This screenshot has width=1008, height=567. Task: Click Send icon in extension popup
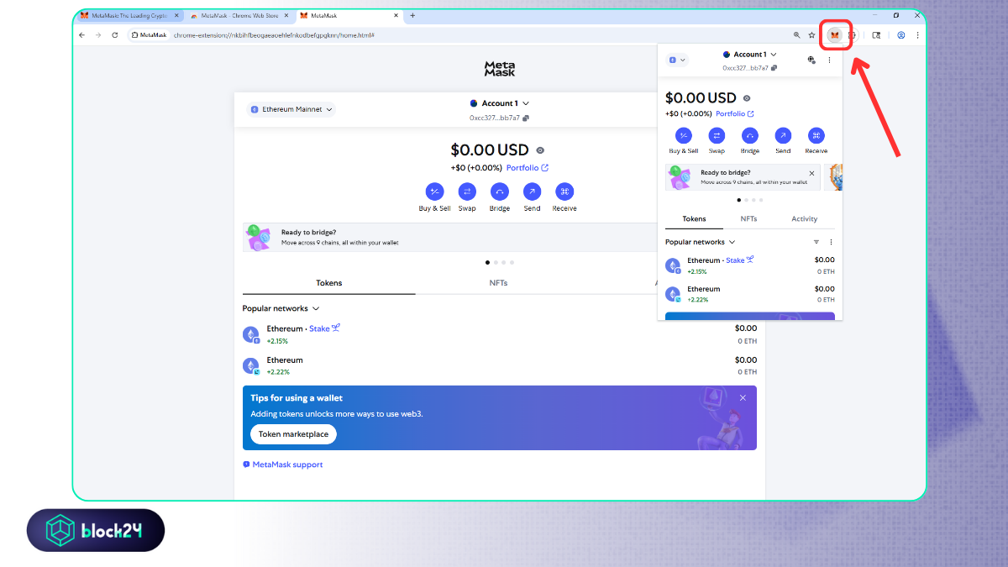(783, 135)
